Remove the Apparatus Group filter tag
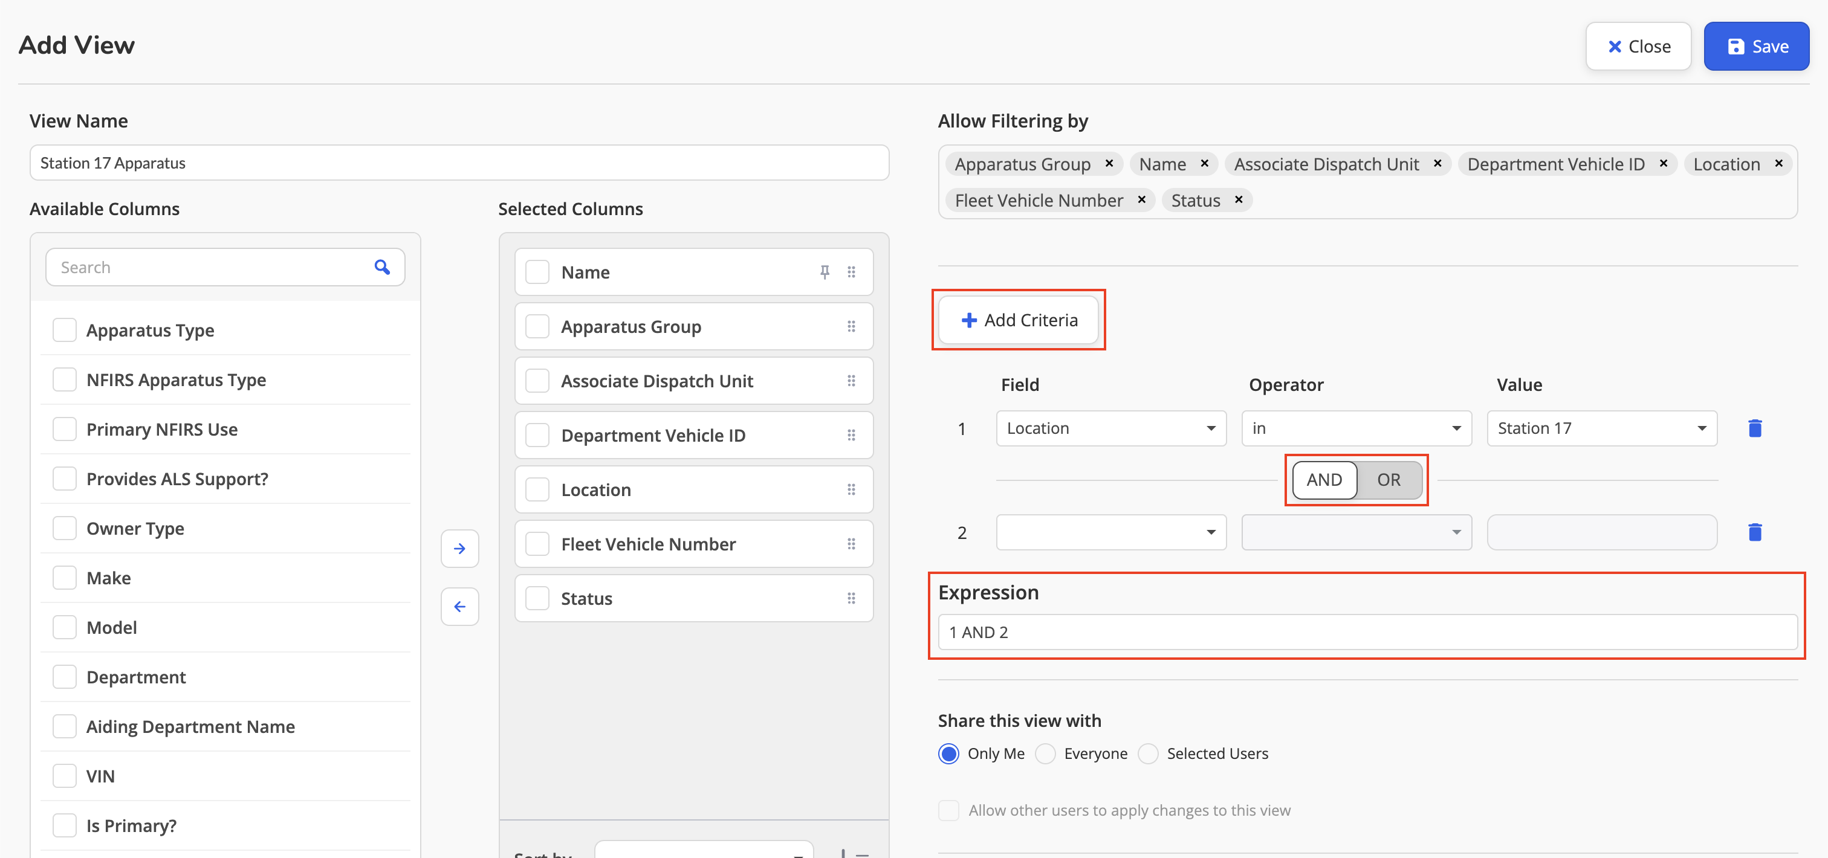 click(x=1109, y=164)
